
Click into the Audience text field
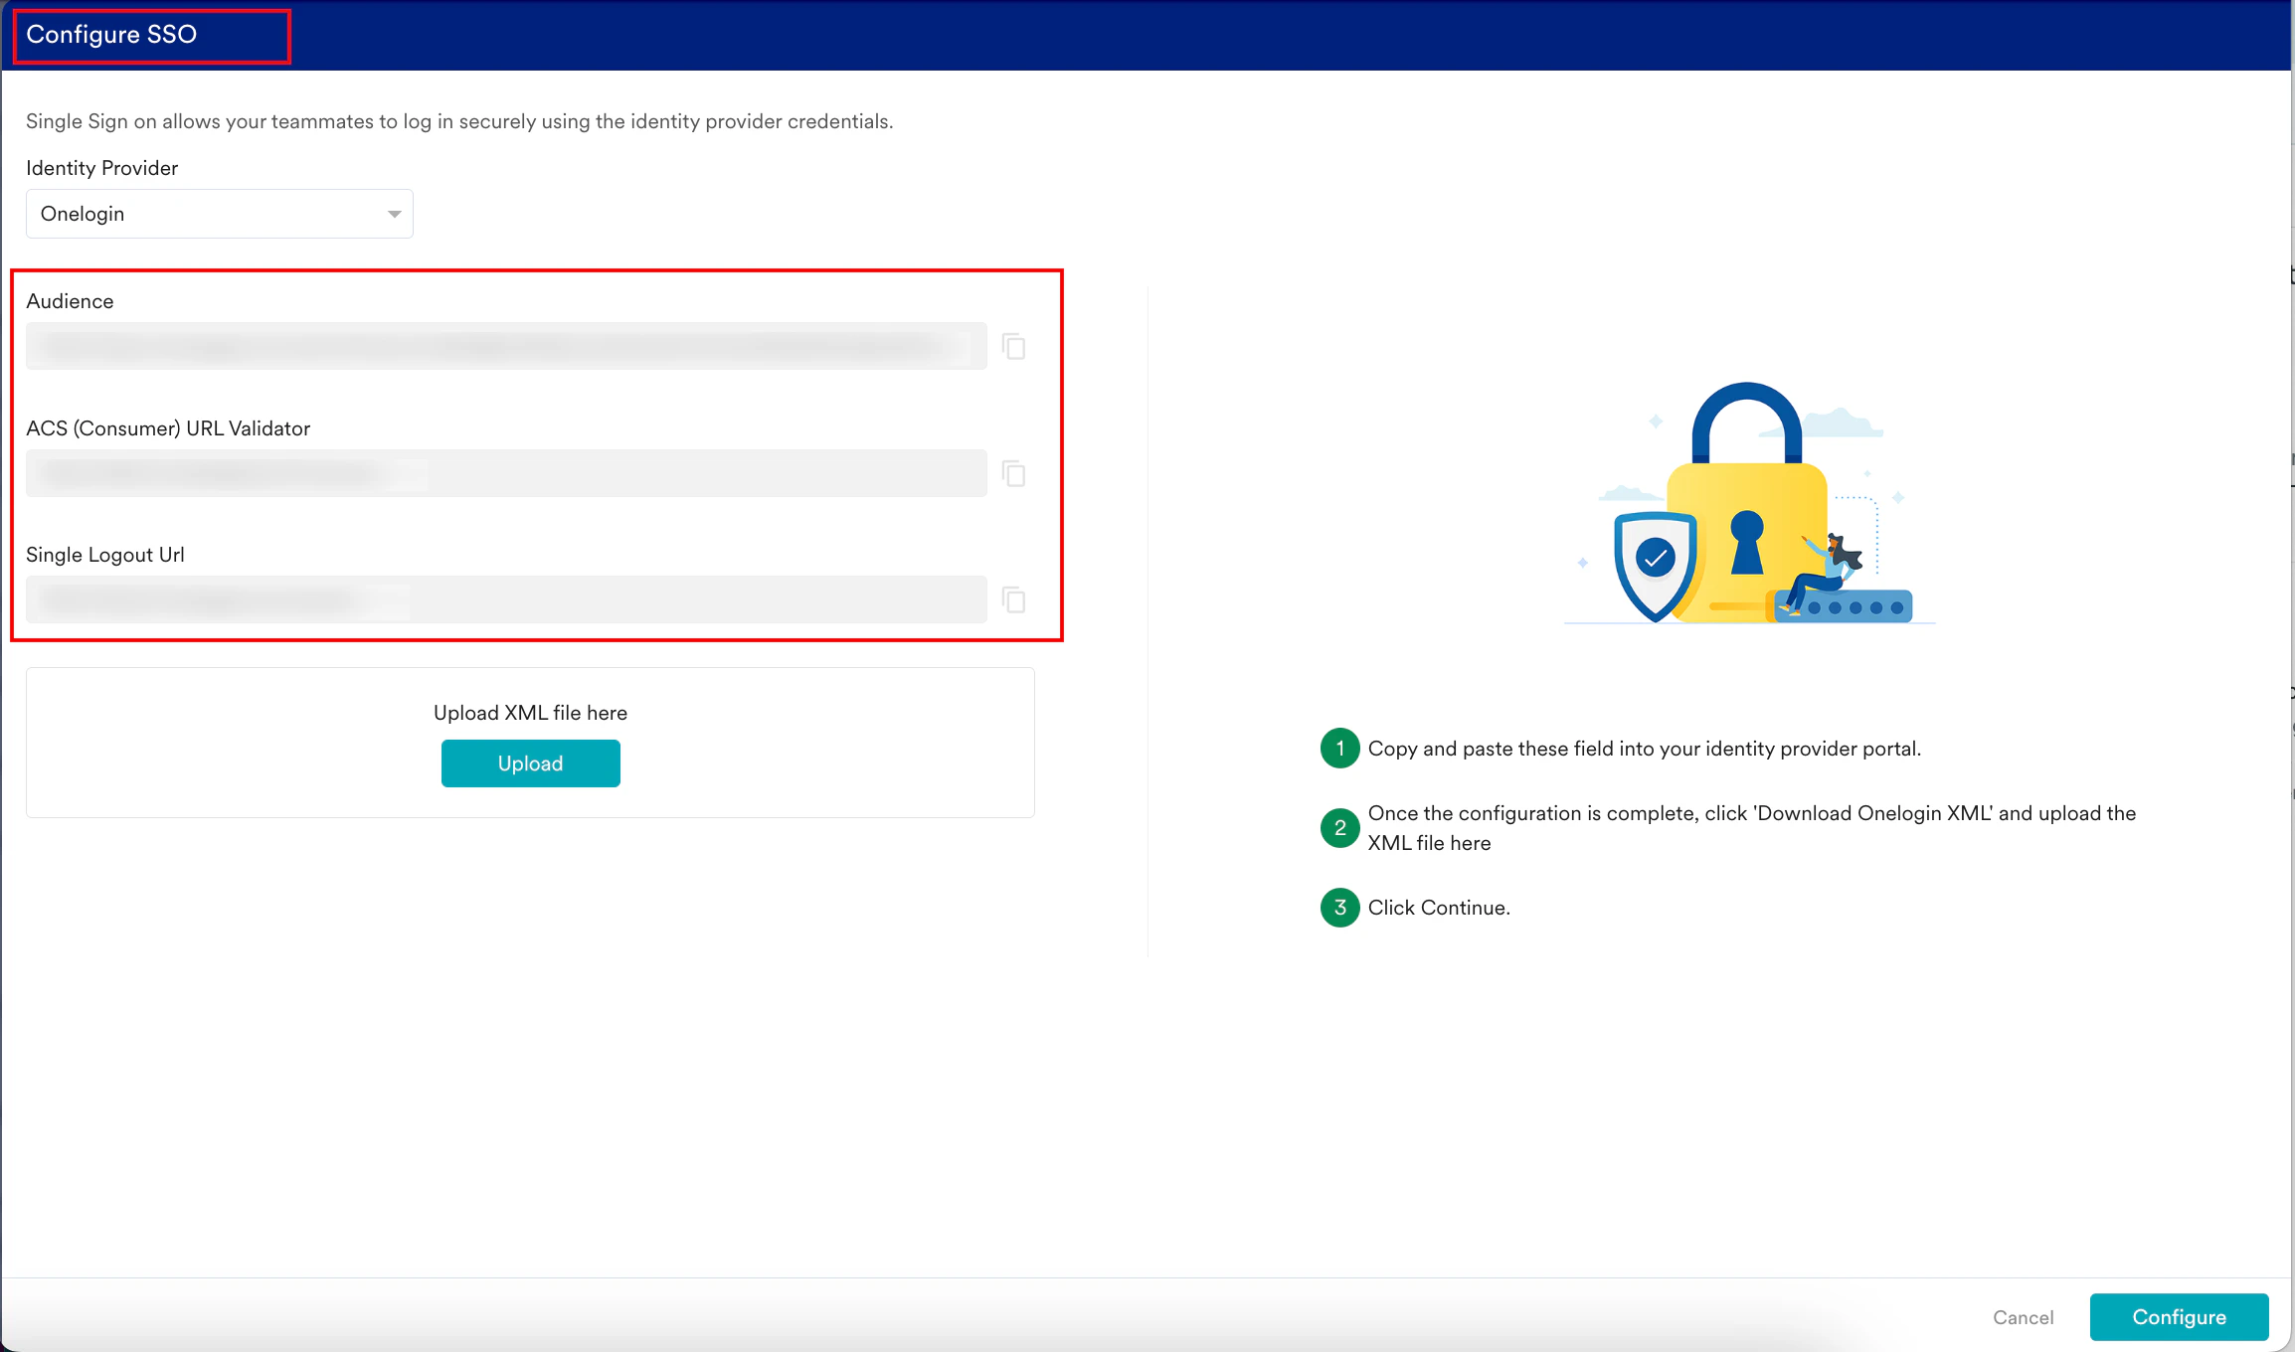tap(505, 346)
